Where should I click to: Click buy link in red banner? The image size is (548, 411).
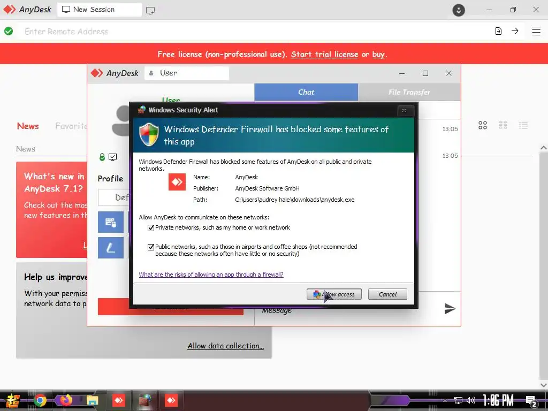coord(378,54)
